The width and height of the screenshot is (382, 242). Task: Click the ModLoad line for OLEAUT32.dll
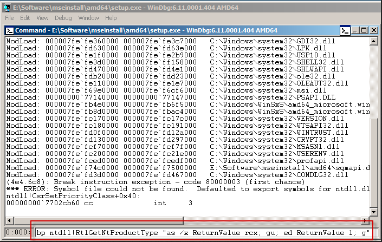point(177,83)
